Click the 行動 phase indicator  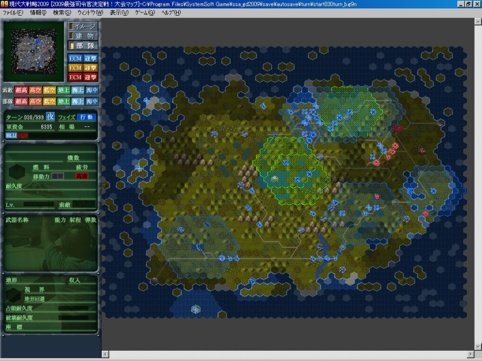click(x=87, y=117)
